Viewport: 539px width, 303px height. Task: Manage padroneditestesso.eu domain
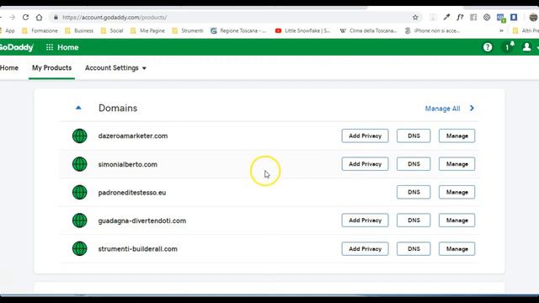click(x=456, y=192)
